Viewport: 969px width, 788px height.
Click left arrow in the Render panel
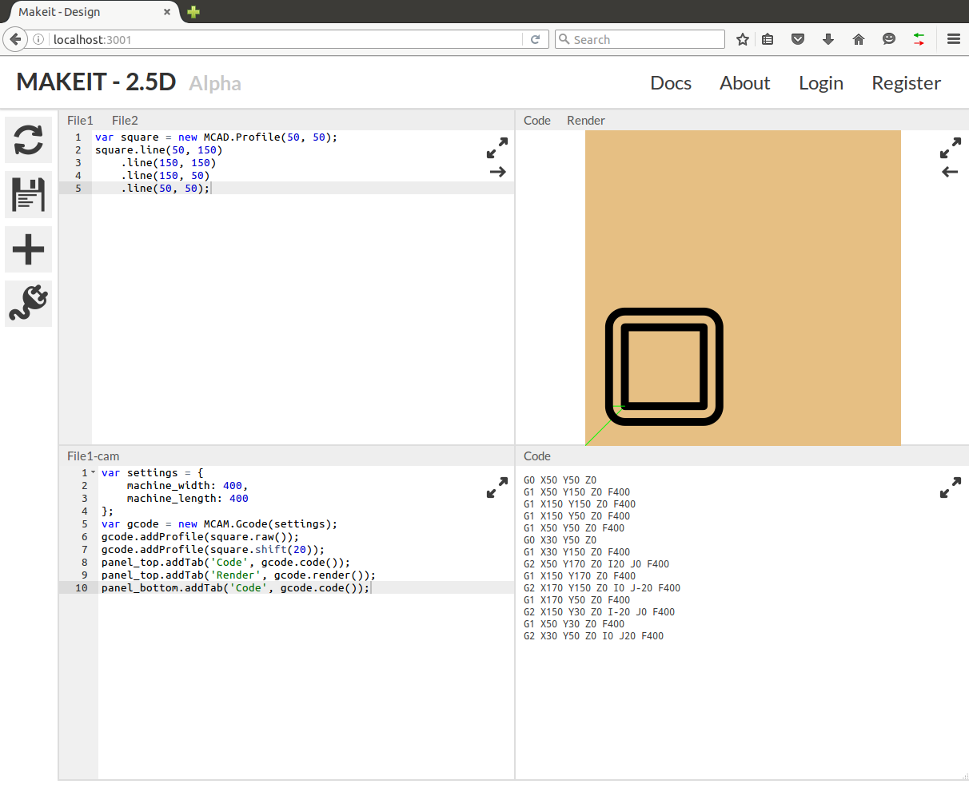(x=950, y=172)
